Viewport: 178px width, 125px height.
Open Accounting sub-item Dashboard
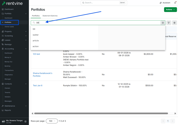coord(9,53)
